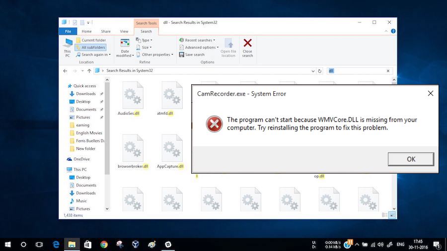Select Quick access in navigation pane
This screenshot has height=251, width=447.
pos(81,86)
